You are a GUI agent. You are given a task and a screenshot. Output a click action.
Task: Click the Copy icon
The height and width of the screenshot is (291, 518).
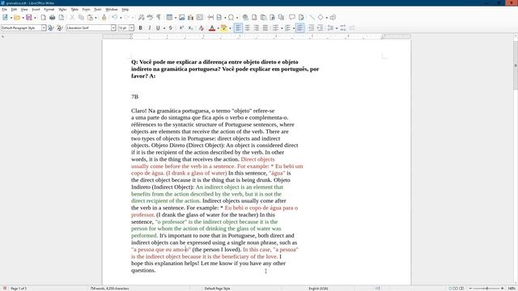click(x=81, y=18)
